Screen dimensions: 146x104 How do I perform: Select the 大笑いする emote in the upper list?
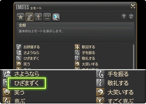tap(90, 64)
